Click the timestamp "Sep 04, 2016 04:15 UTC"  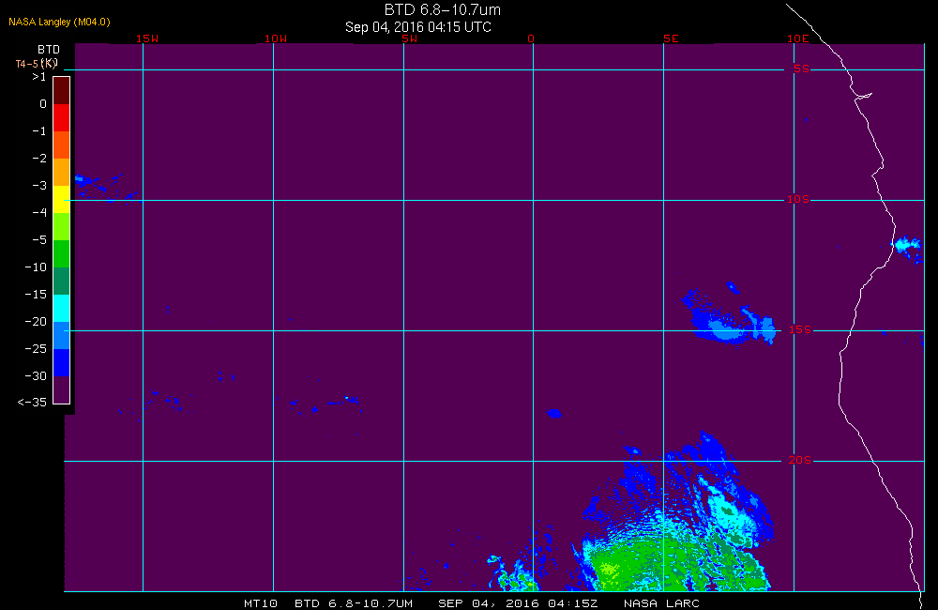pos(418,27)
